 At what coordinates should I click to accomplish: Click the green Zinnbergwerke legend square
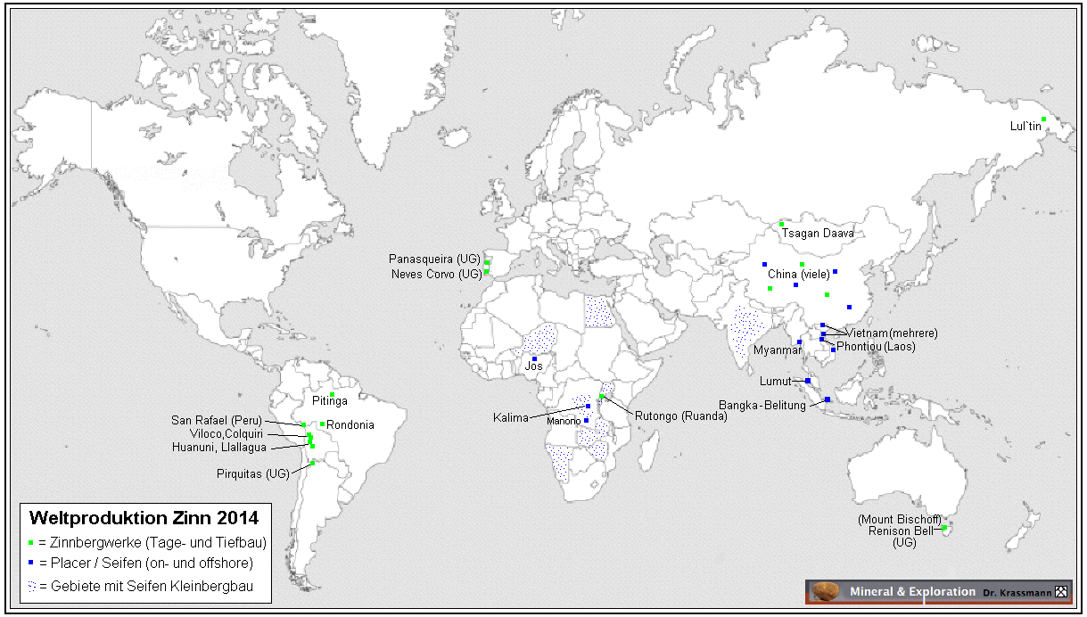pos(31,542)
